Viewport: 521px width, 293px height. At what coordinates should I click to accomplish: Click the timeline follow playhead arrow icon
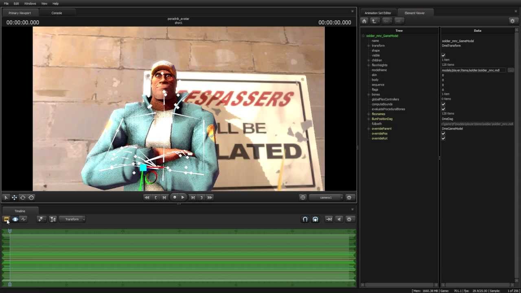tap(329, 219)
